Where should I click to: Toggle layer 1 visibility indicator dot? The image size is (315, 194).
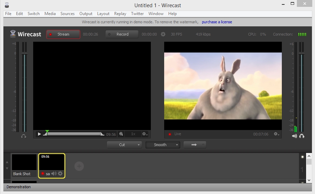click(302, 157)
